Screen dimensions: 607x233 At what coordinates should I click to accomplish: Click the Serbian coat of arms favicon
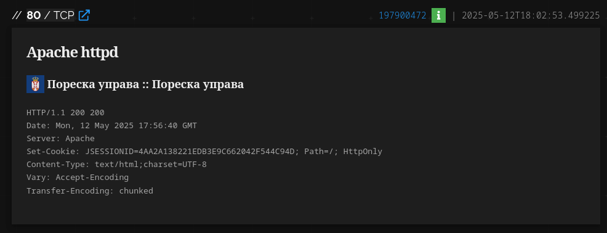35,84
